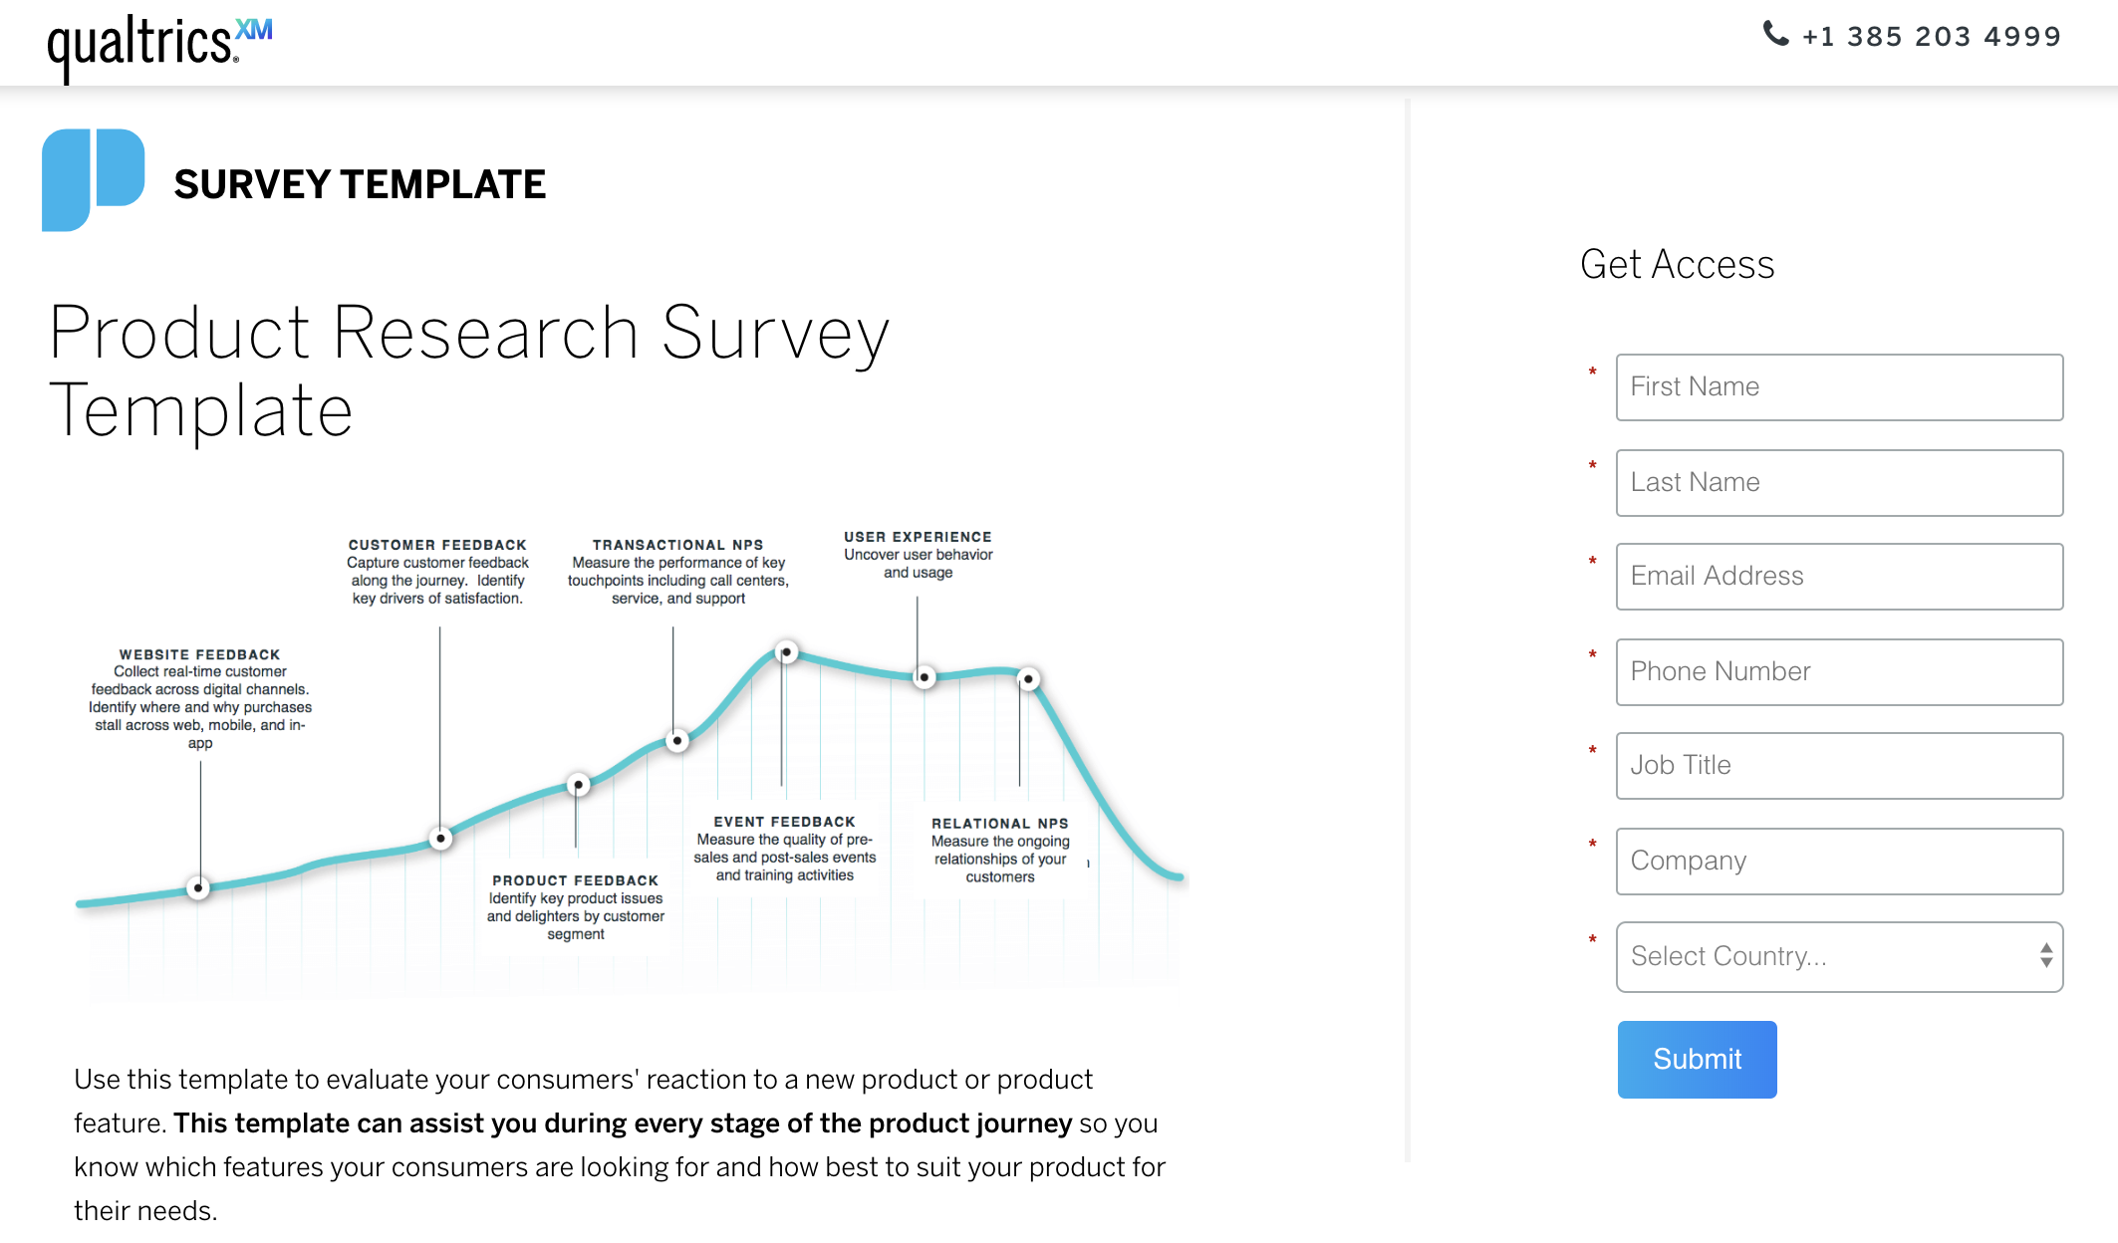Viewport: 2118px width, 1243px height.
Task: Click the Qualtrics XM logo
Action: click(159, 47)
